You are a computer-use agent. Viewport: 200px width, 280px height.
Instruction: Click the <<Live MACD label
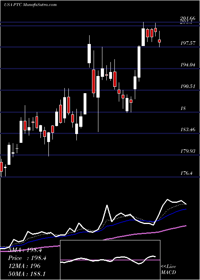pyautogui.click(x=168, y=270)
